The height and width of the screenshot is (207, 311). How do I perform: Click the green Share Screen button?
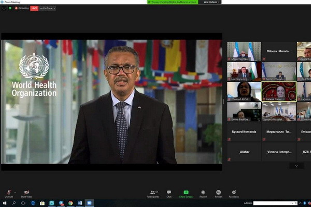point(186,193)
